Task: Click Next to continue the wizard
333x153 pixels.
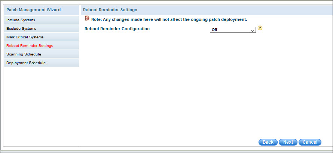Action: 288,142
